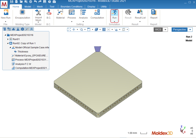The image size is (196, 138).
Task: Open the WCS coordinate dropdown arrow
Action: tap(165, 30)
